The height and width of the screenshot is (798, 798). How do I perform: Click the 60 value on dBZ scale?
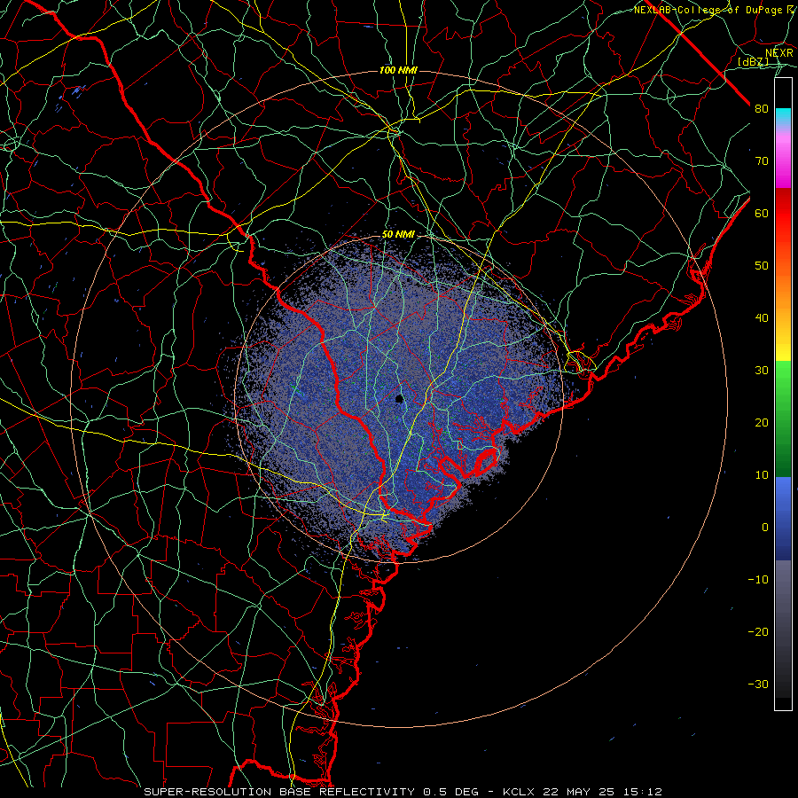tap(762, 213)
